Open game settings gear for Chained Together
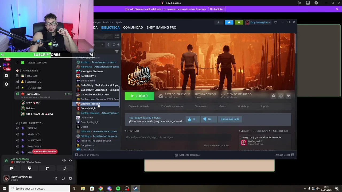 pos(273,96)
